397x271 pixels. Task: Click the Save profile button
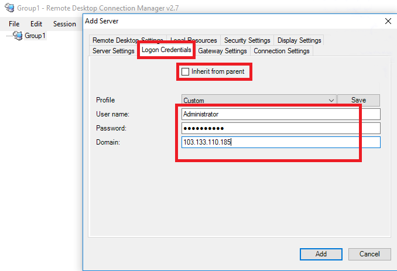click(358, 100)
